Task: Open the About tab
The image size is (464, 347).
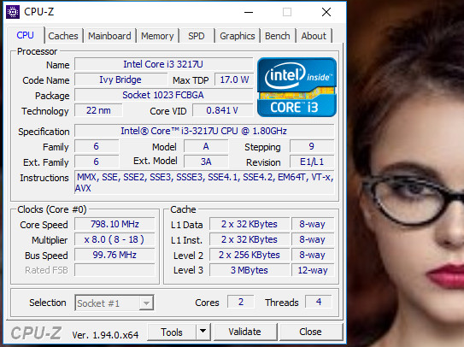Action: pos(314,36)
